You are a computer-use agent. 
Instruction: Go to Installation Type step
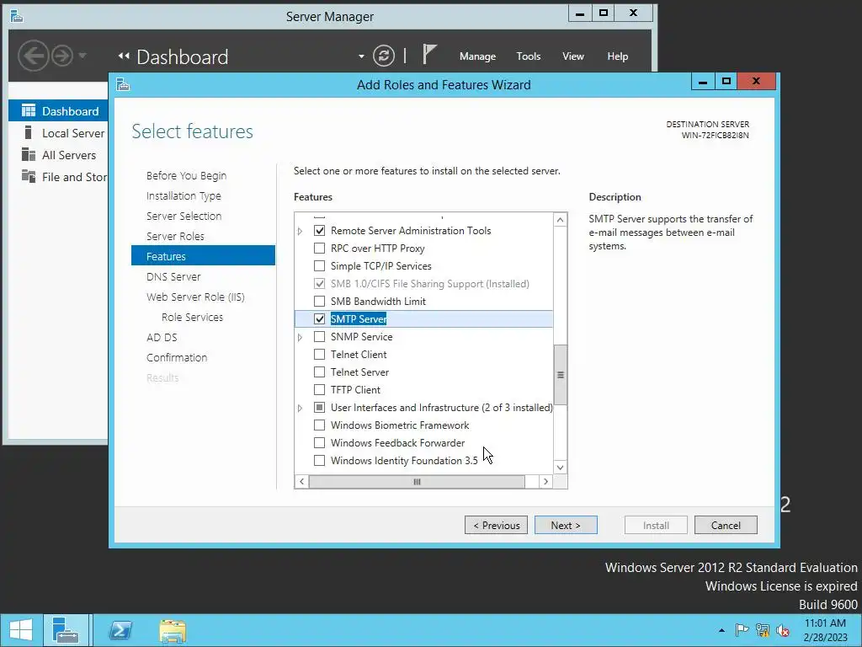[x=184, y=195]
